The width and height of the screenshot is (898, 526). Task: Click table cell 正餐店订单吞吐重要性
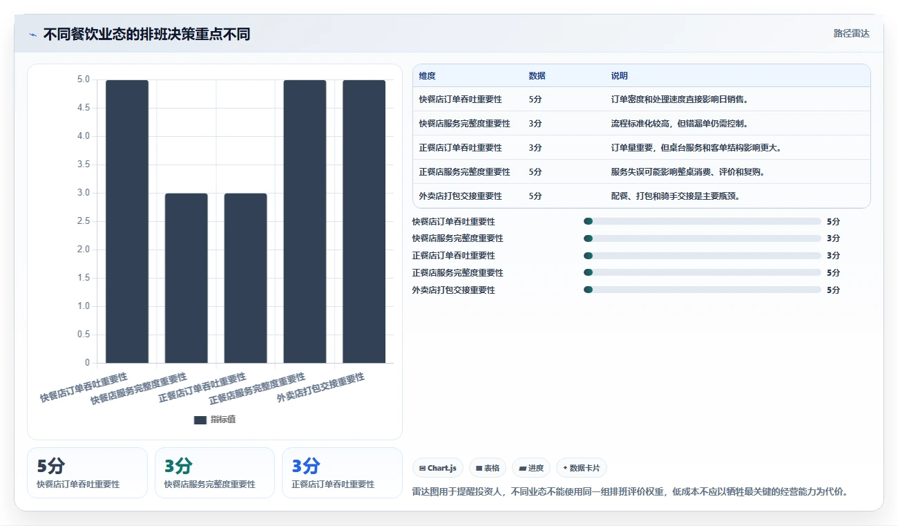(x=461, y=148)
